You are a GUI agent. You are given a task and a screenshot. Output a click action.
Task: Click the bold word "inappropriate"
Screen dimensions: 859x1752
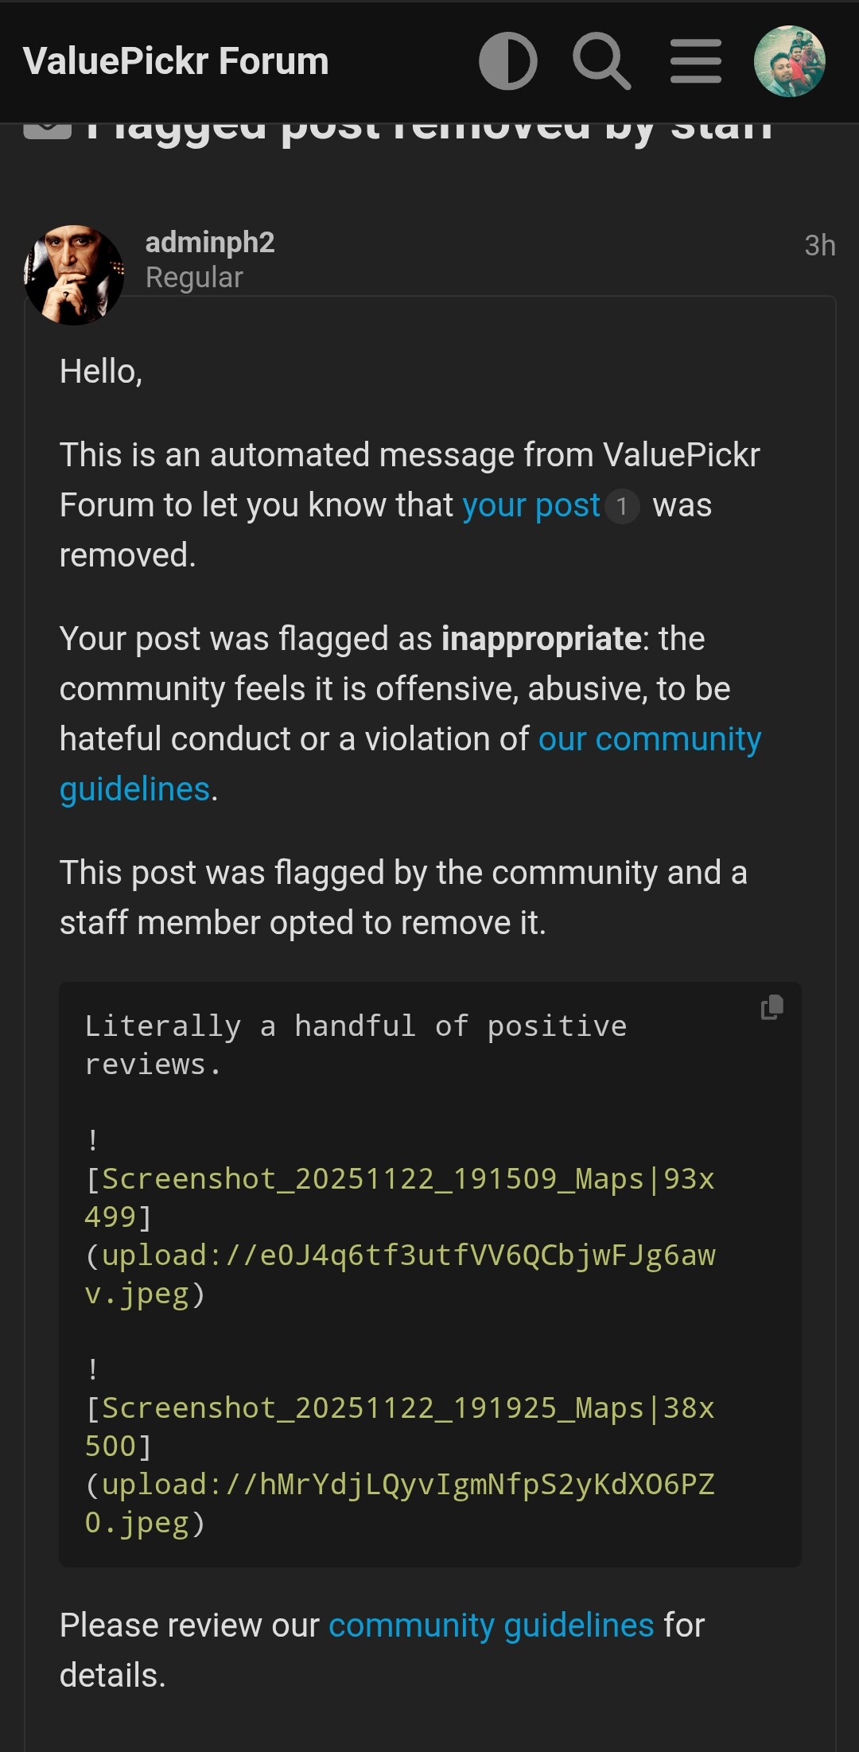pos(541,639)
